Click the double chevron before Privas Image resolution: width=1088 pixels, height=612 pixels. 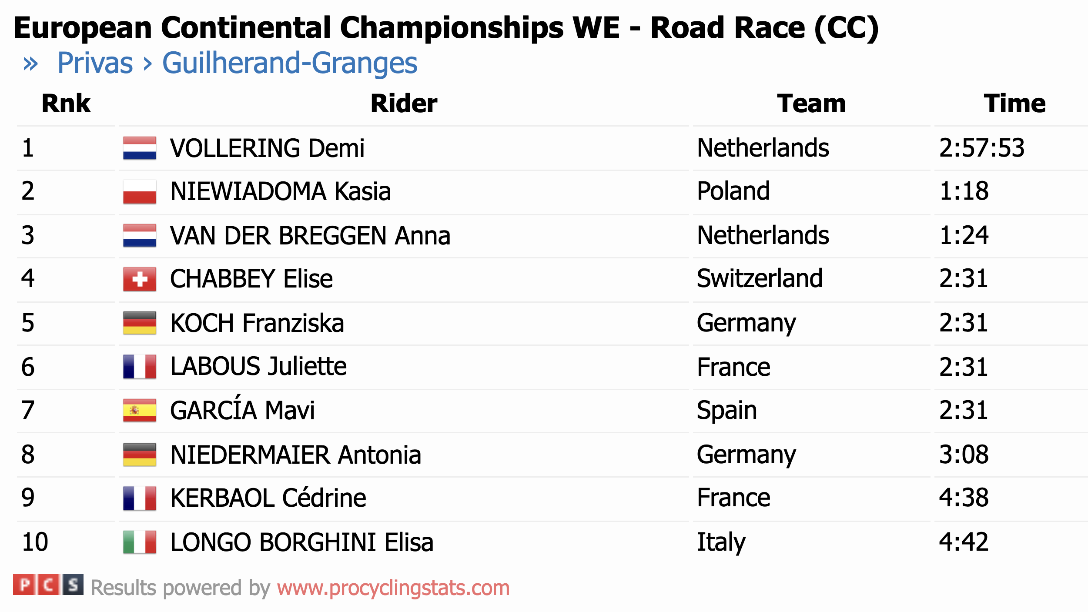pyautogui.click(x=30, y=64)
